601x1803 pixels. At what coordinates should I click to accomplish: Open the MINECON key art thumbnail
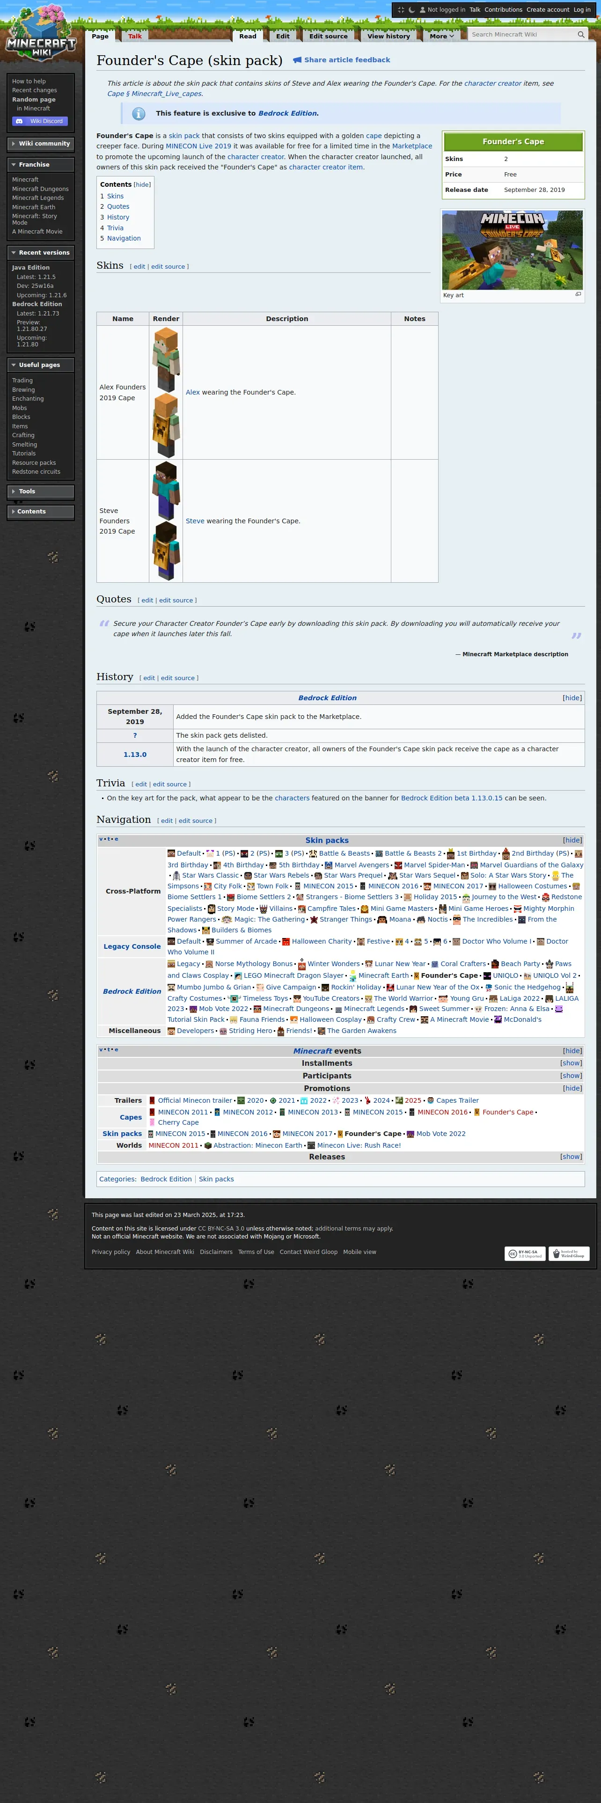tap(512, 250)
